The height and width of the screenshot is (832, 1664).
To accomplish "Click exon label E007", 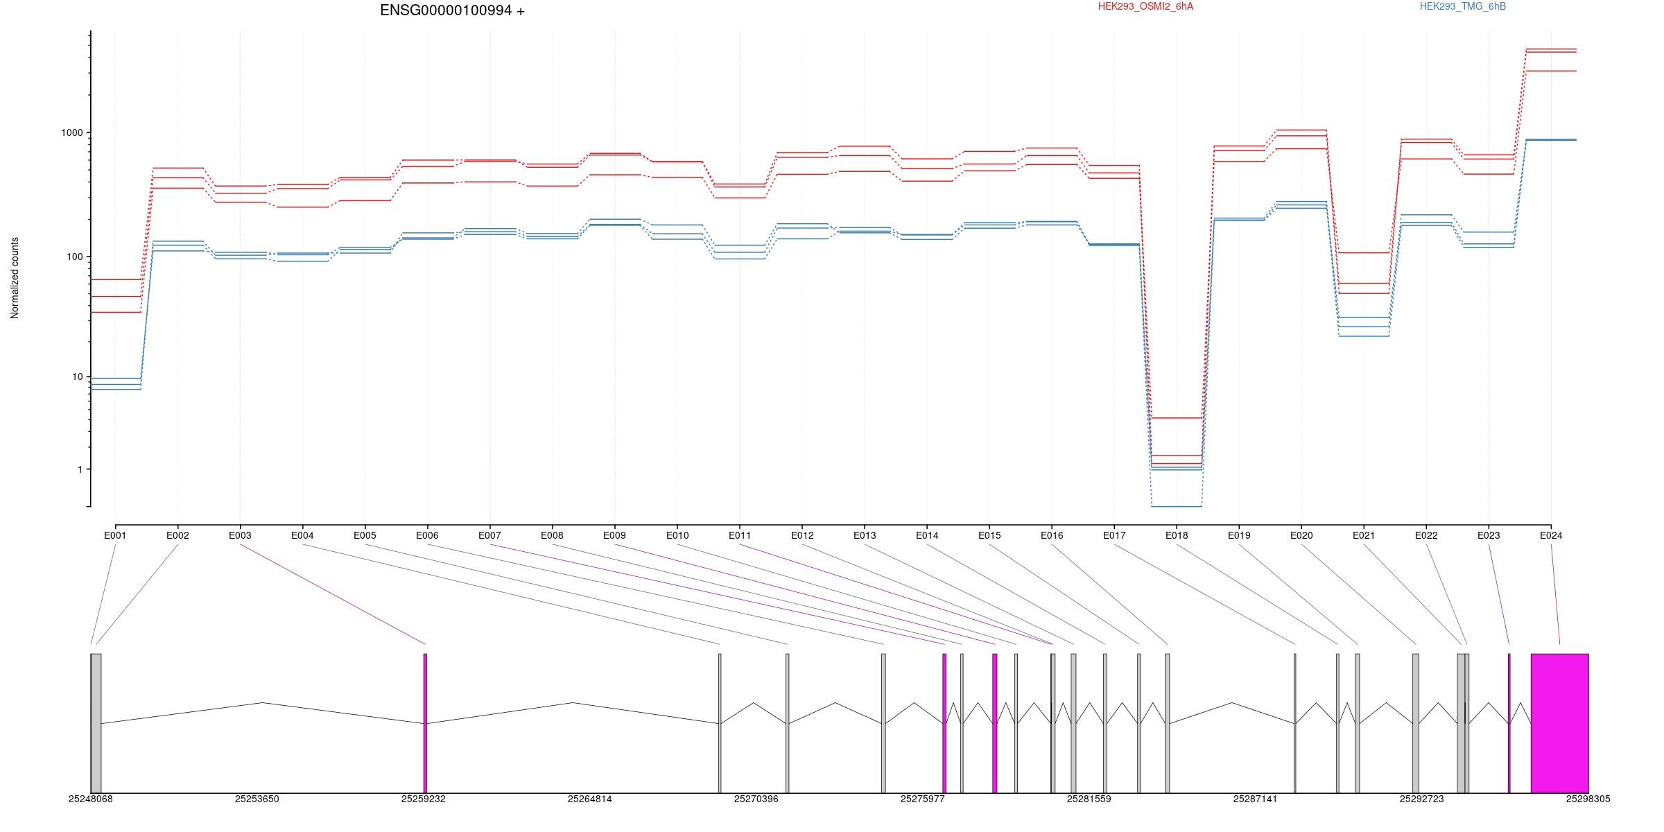I will pyautogui.click(x=489, y=535).
